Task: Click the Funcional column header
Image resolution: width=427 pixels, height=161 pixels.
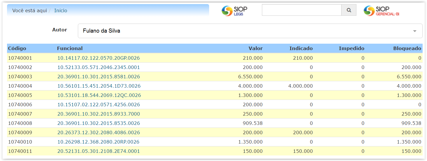Action: click(x=70, y=48)
